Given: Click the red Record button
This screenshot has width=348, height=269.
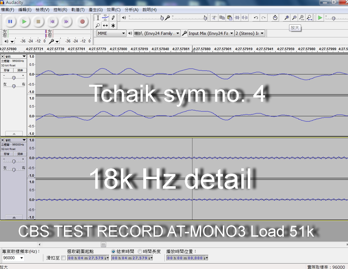Looking at the screenshot, I should pos(82,21).
